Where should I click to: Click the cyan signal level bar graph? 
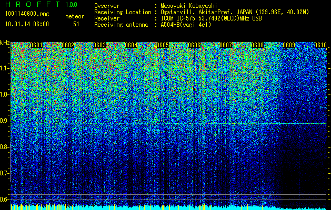click(x=168, y=207)
